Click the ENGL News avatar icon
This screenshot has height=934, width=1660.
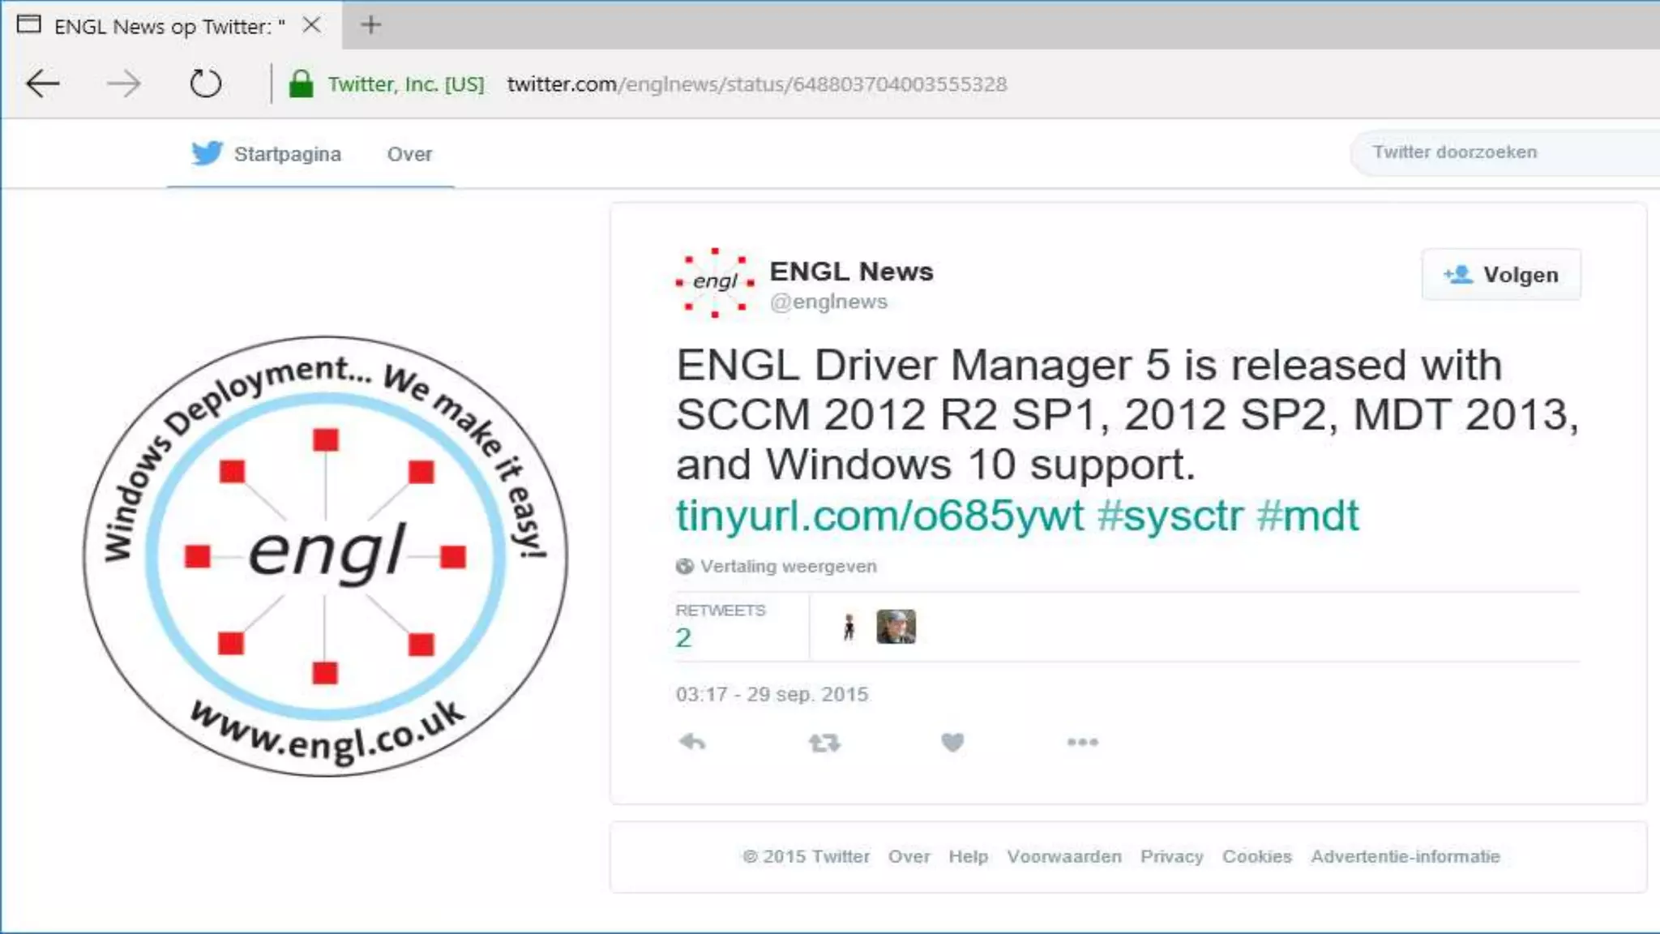point(715,281)
